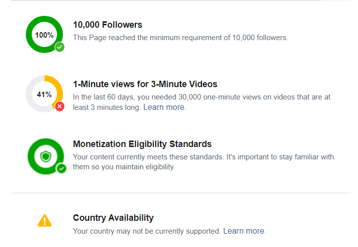This screenshot has width=358, height=247.
Task: Click the red X badge on 41% ring
Action: [x=60, y=106]
